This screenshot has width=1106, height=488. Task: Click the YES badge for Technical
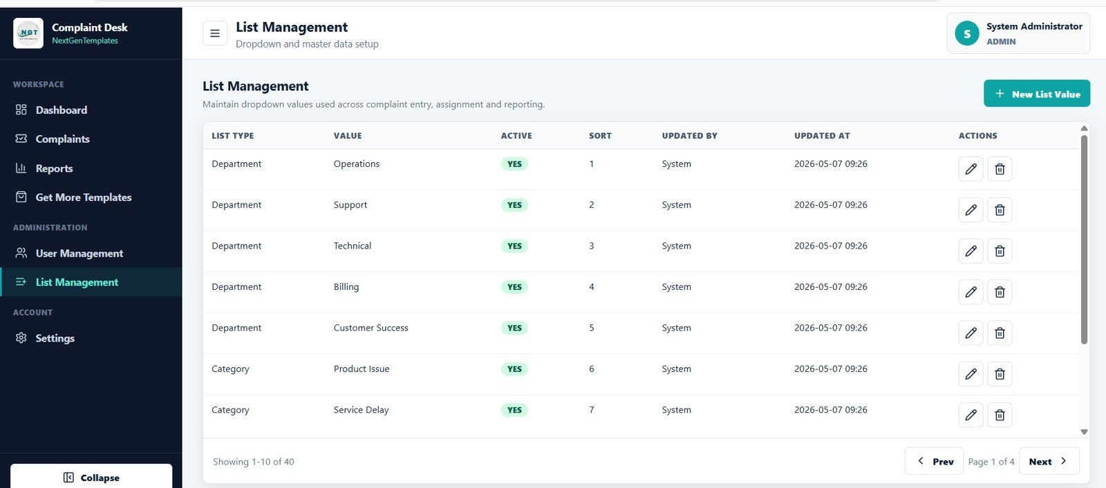click(x=514, y=246)
